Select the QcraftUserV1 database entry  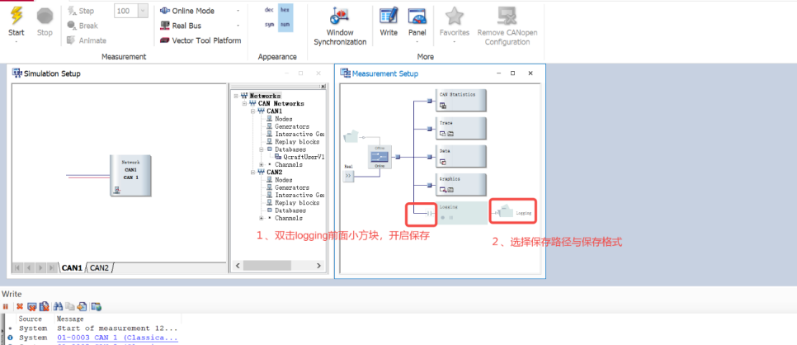tap(304, 157)
